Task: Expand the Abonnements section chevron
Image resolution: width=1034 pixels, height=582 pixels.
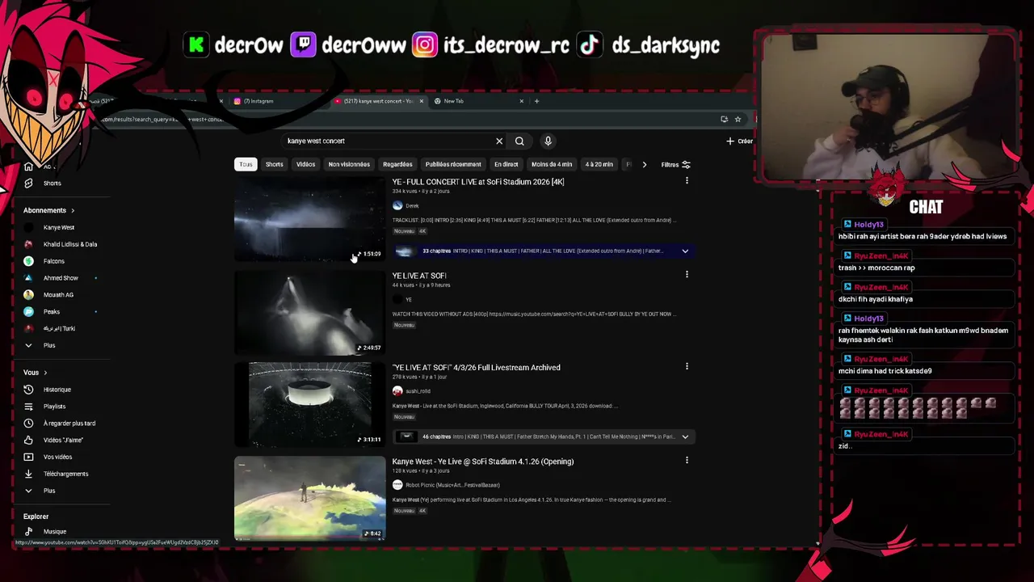Action: tap(73, 210)
